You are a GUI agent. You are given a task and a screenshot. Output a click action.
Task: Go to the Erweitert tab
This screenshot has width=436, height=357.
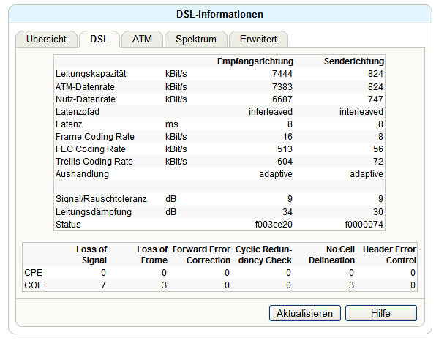pyautogui.click(x=258, y=40)
